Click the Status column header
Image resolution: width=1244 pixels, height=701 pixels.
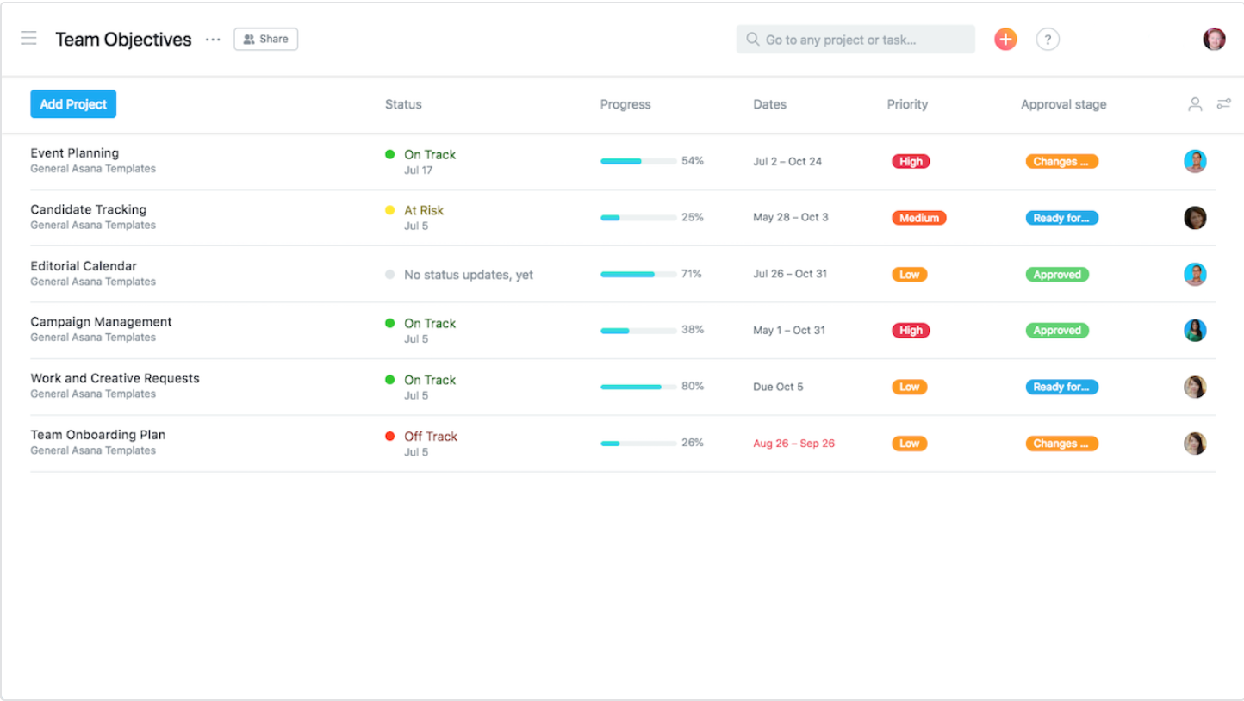coord(403,104)
